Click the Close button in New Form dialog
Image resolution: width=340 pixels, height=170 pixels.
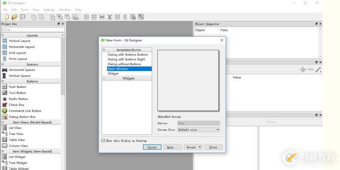coord(213,147)
